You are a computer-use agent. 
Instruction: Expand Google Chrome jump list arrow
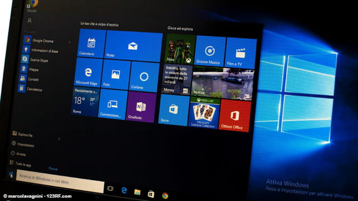(x=69, y=42)
